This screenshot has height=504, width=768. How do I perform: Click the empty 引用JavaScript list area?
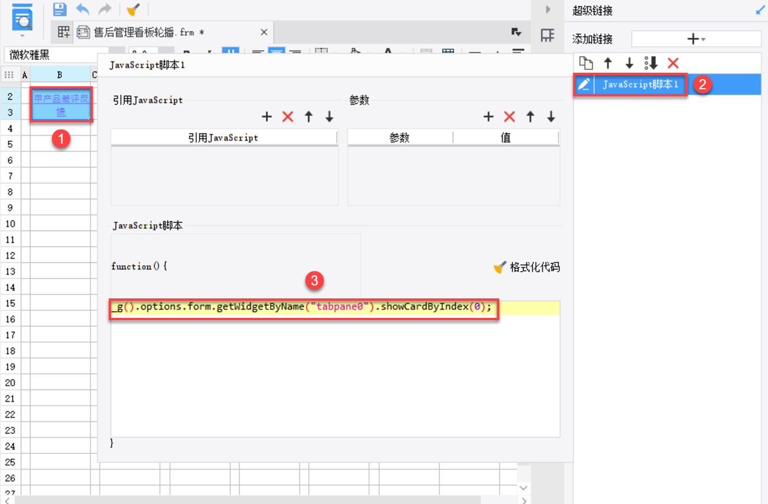point(224,175)
